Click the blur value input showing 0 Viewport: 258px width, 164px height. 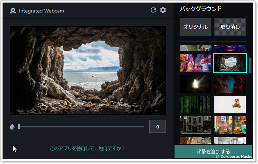tap(157, 127)
